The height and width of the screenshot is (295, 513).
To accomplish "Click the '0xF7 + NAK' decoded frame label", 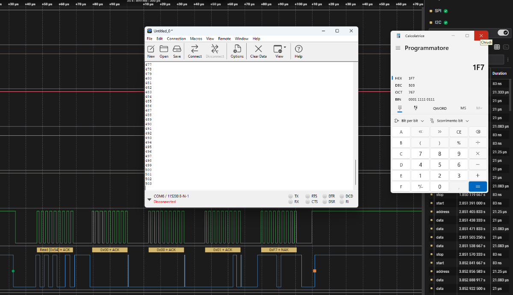I will [279, 250].
